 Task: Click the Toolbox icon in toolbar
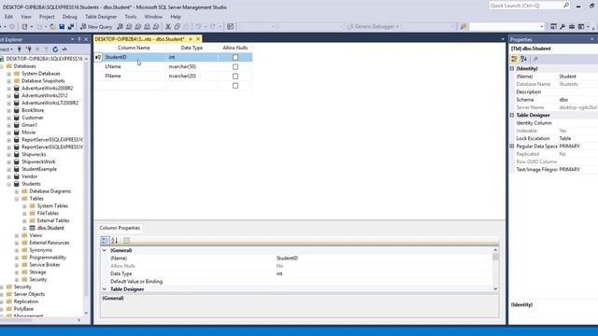click(x=572, y=27)
